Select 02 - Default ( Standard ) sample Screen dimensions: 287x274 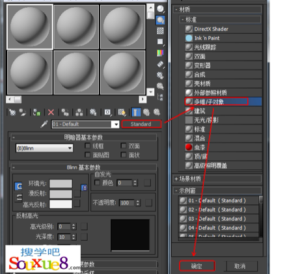pos(219,210)
